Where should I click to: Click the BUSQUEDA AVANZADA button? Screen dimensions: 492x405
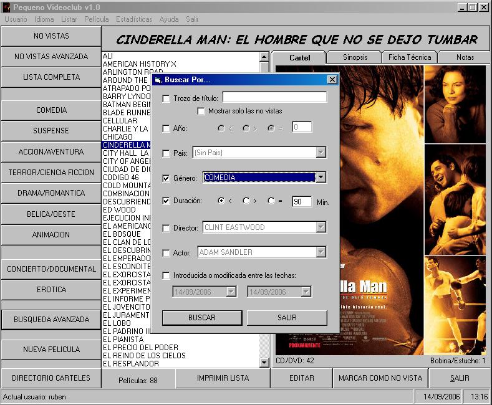[51, 320]
